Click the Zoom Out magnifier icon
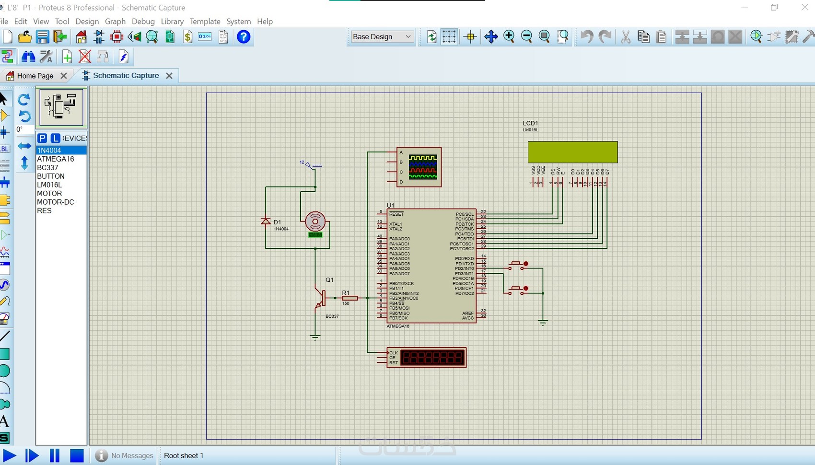 [526, 37]
